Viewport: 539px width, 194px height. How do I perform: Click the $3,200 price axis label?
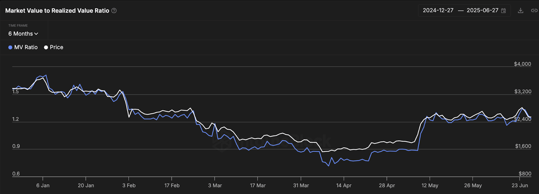click(x=523, y=91)
